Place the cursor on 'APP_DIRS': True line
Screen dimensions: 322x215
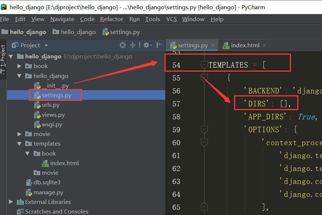pos(281,116)
